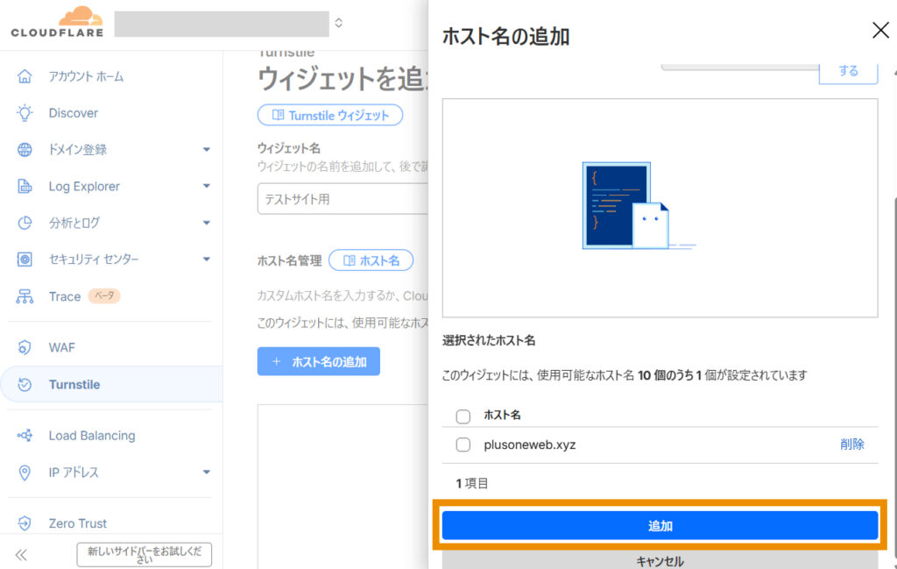Viewport: 897px width, 569px height.
Task: Open the account switcher dropdown
Action: click(338, 23)
